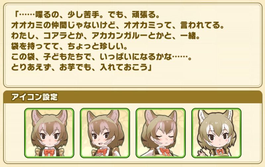
Task: Select the first neutral-expression character icon
Action: point(49,133)
